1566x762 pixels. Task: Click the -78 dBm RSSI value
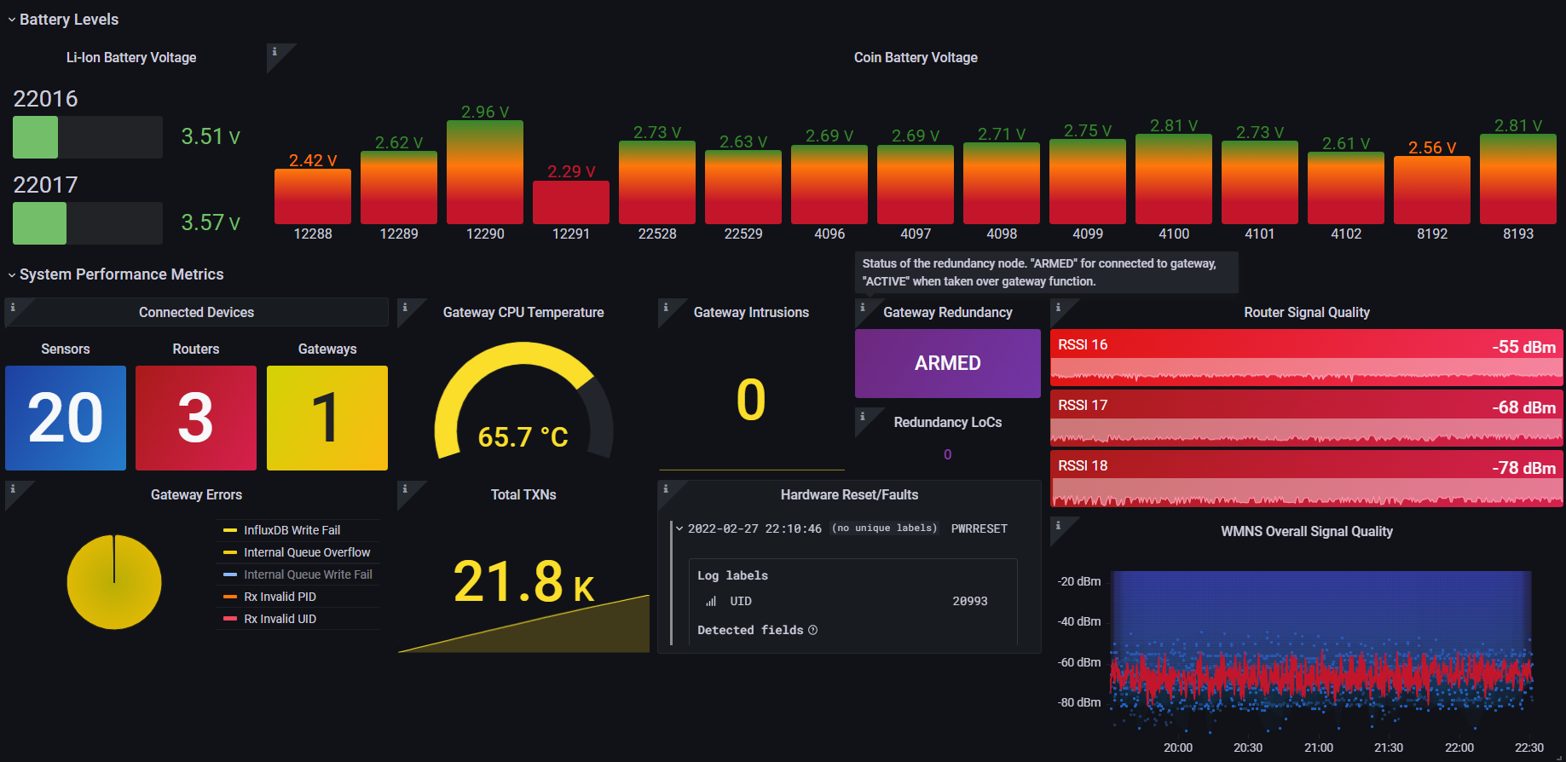[x=1524, y=468]
